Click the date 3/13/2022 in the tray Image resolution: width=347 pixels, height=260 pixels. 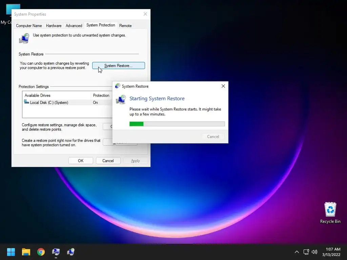pyautogui.click(x=331, y=255)
